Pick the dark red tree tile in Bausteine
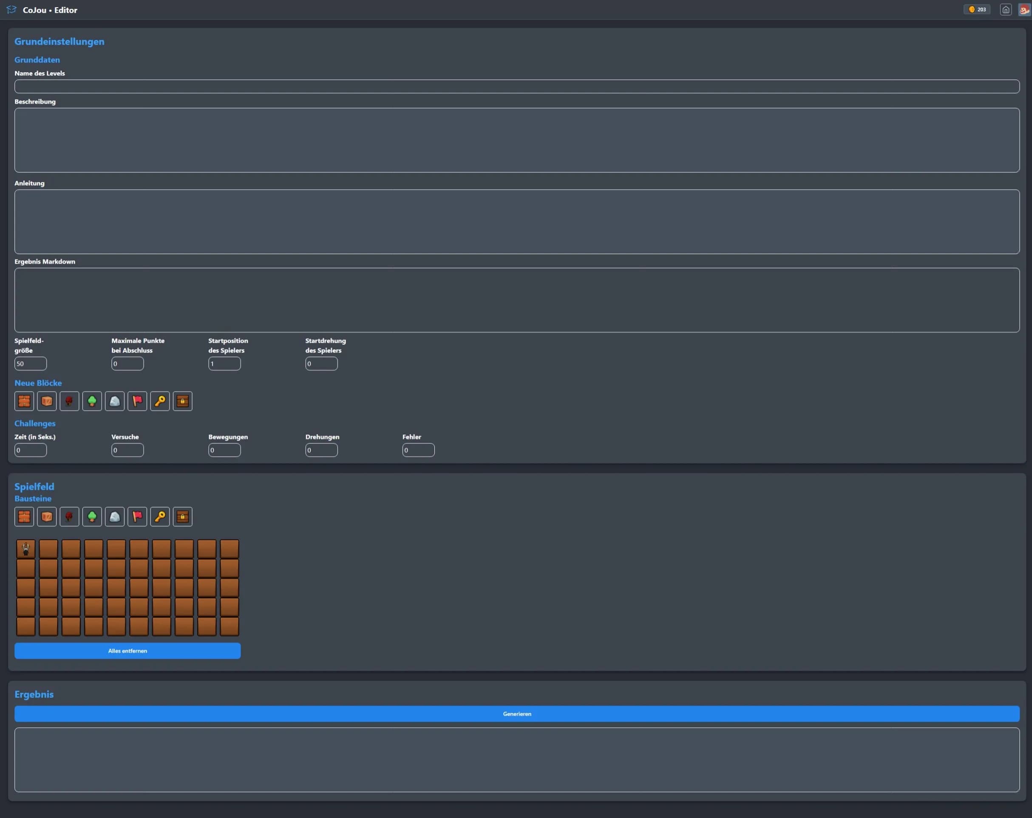 point(69,516)
